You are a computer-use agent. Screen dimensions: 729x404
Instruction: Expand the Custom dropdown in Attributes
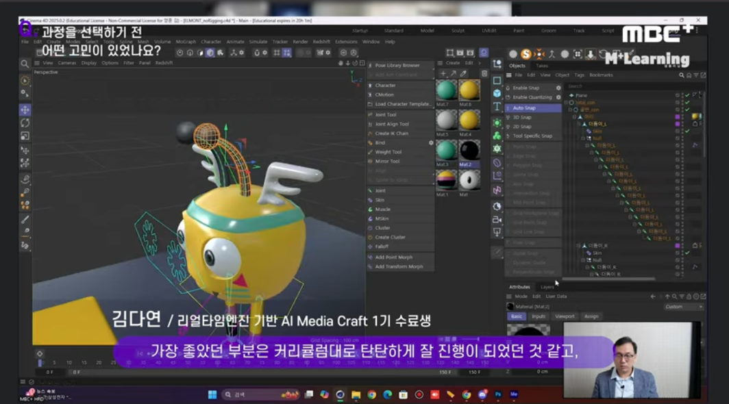coord(682,307)
